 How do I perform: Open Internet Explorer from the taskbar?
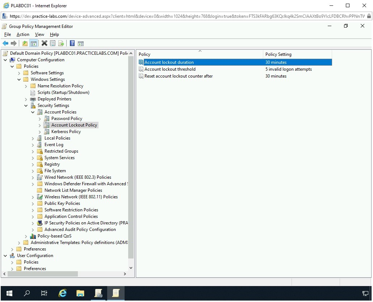tap(63, 293)
